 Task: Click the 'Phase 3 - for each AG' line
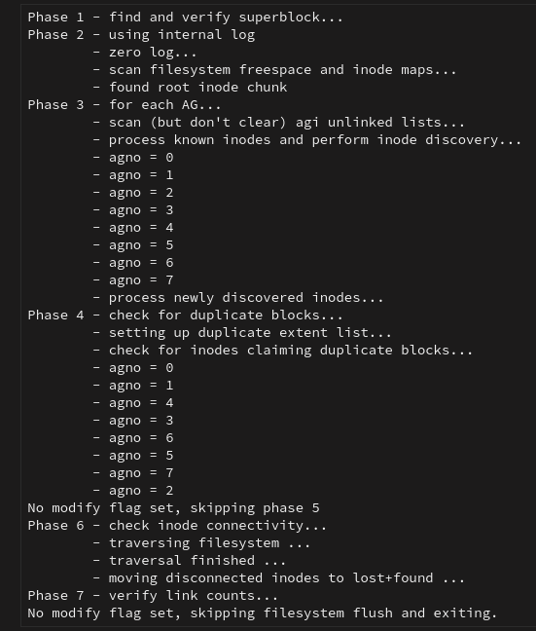pos(125,105)
